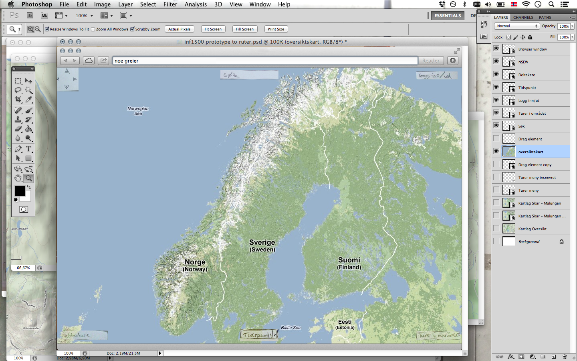Hide the oversiktskart layer
Image resolution: width=577 pixels, height=361 pixels.
coord(496,151)
